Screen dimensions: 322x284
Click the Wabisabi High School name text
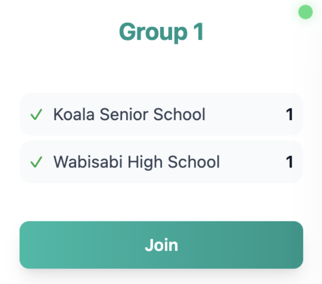pyautogui.click(x=136, y=162)
